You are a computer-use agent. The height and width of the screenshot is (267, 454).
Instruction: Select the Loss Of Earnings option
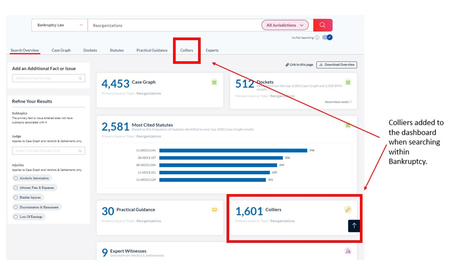pos(29,217)
